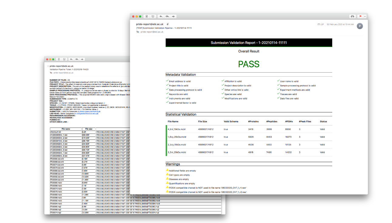Mark the front email as junk
Image resolution: width=392 pixels, height=223 pixels.
[x=153, y=16]
